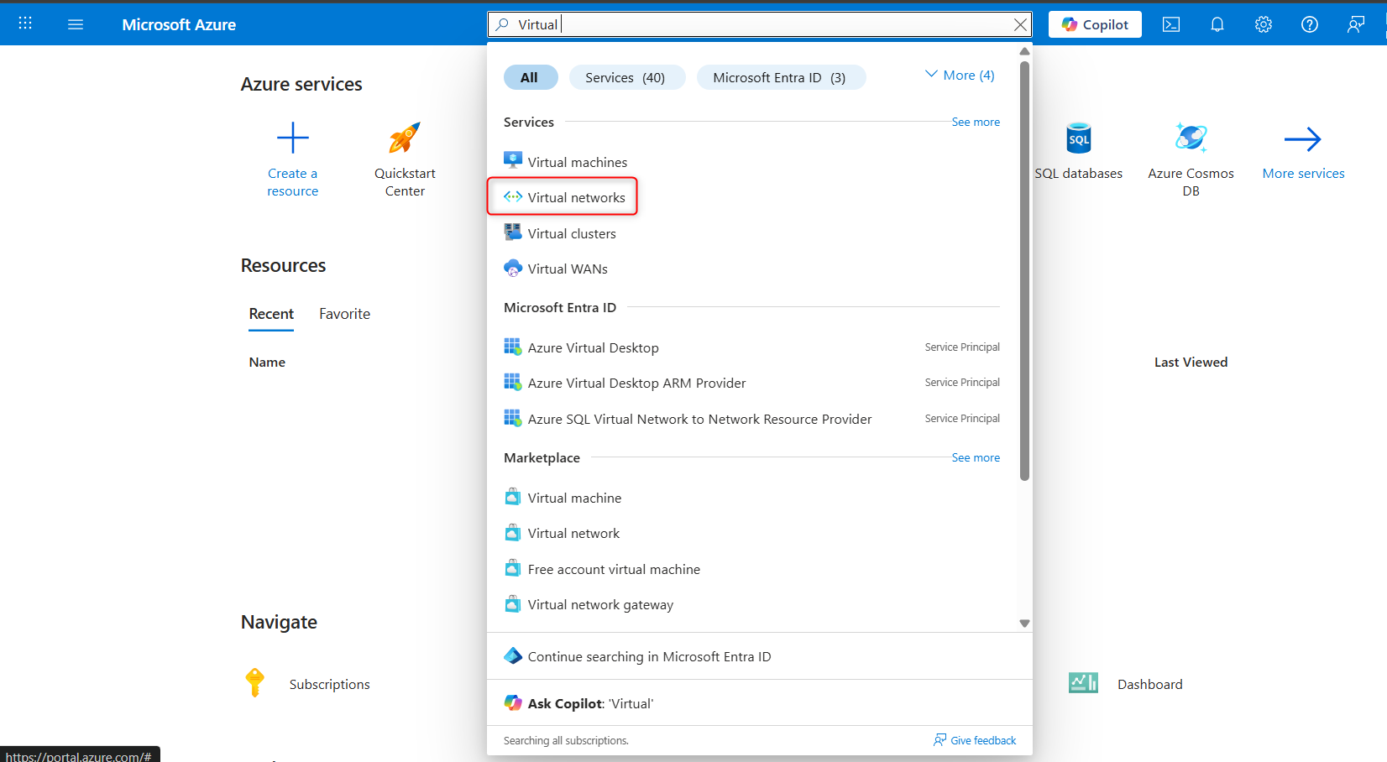Image resolution: width=1387 pixels, height=762 pixels.
Task: Clear the search box with X
Action: pos(1020,24)
